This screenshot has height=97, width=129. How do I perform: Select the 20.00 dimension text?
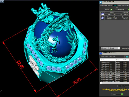(77, 81)
